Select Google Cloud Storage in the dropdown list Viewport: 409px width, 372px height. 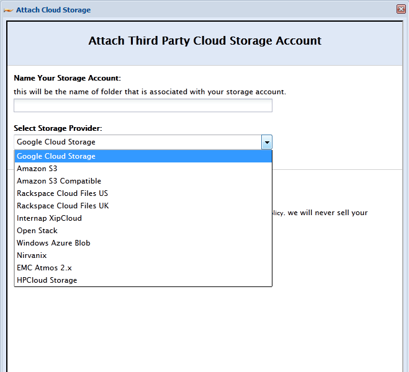[x=143, y=156]
